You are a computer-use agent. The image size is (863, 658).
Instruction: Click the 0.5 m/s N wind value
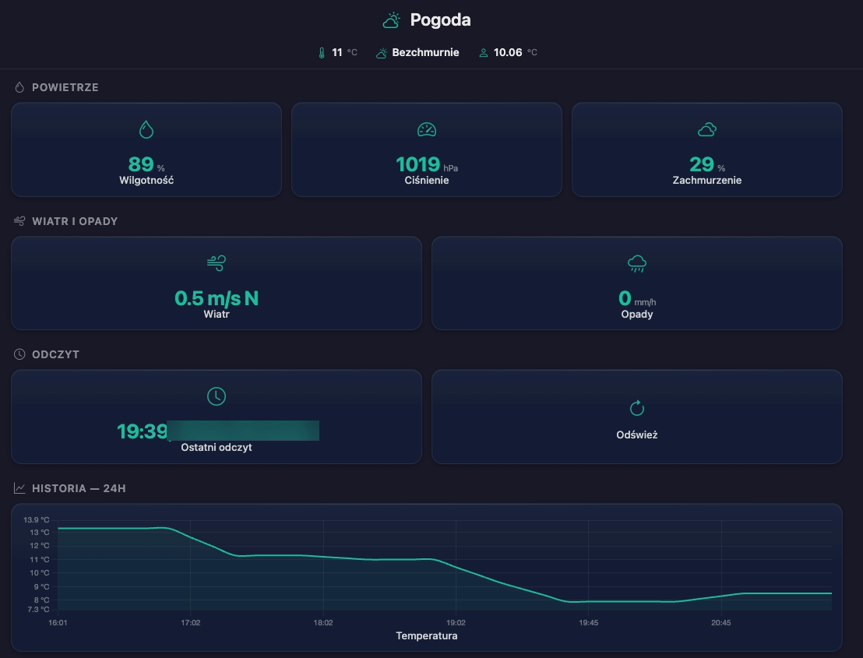217,298
